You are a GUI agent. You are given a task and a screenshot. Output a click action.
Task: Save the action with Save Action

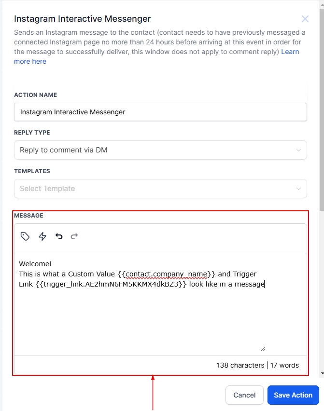(x=293, y=395)
